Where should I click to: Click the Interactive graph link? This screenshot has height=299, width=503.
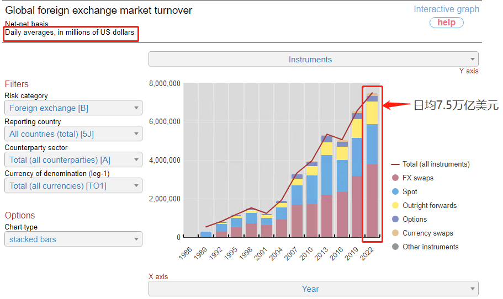446,9
